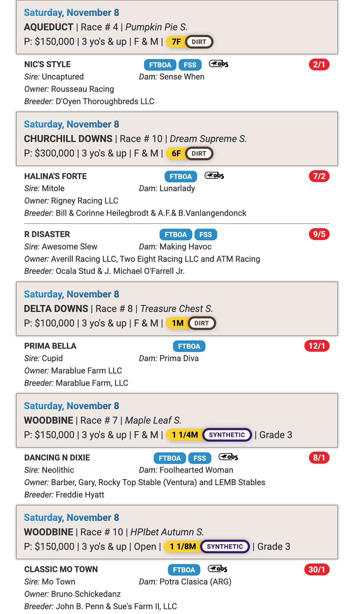Click the OBS logo by Classic Mo Town
The width and height of the screenshot is (354, 614).
click(218, 569)
